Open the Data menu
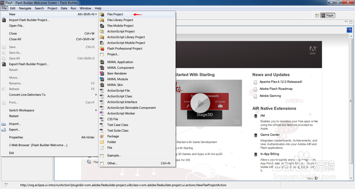 (64, 9)
